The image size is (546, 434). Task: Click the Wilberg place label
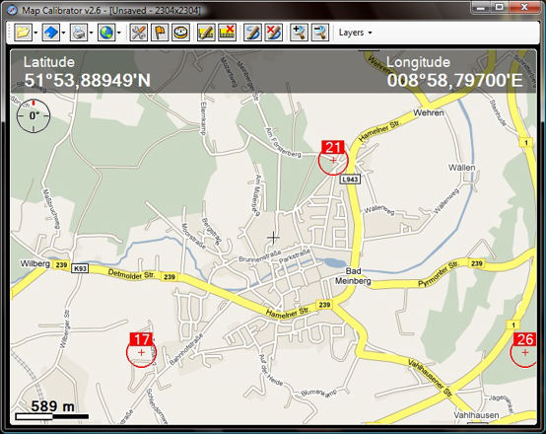[x=35, y=263]
